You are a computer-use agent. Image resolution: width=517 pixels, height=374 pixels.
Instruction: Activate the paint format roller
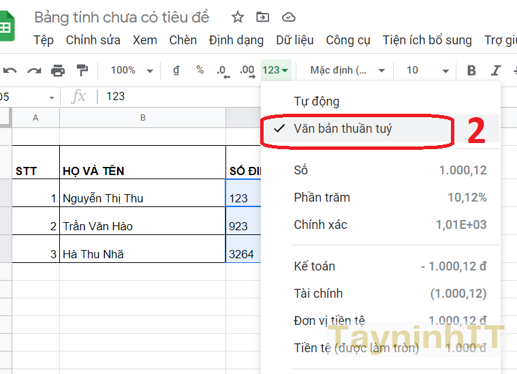(82, 70)
